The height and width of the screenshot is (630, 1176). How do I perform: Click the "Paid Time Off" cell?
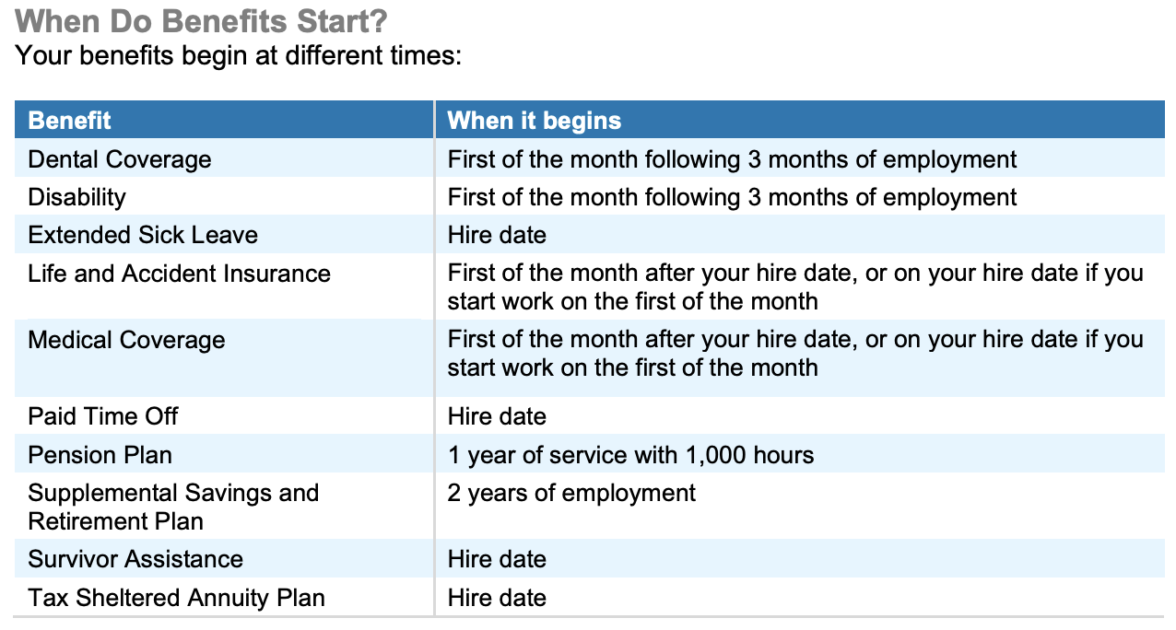103,416
